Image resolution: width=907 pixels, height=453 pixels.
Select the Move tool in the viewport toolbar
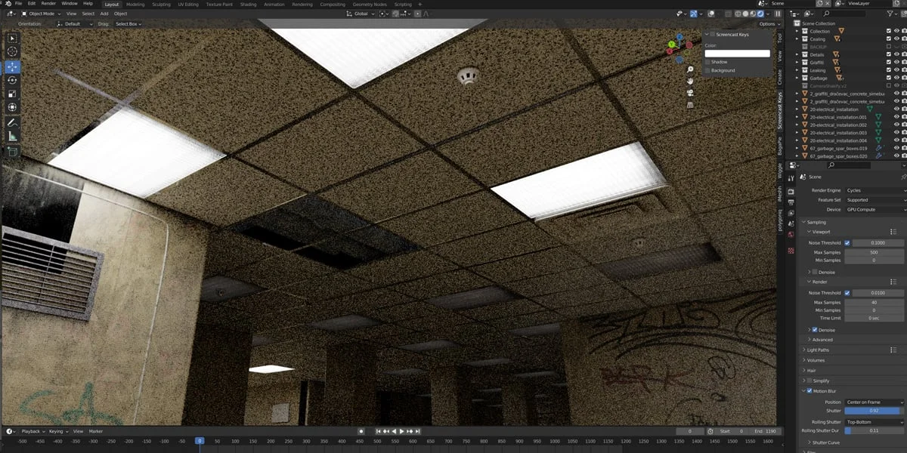11,66
